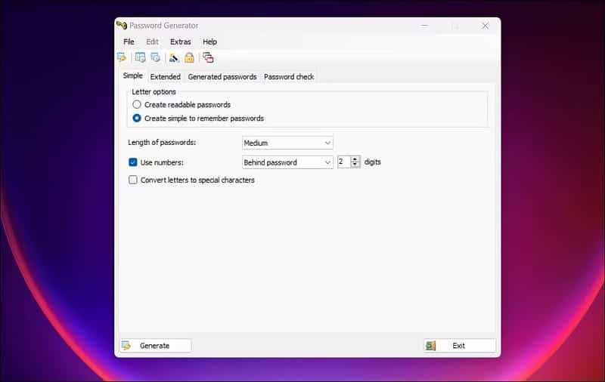Open the Extras menu
The width and height of the screenshot is (605, 382).
[x=181, y=42]
